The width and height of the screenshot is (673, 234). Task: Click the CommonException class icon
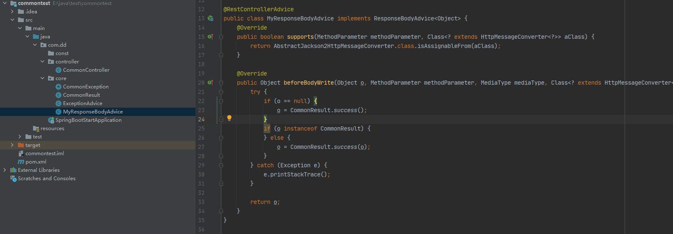pos(58,87)
